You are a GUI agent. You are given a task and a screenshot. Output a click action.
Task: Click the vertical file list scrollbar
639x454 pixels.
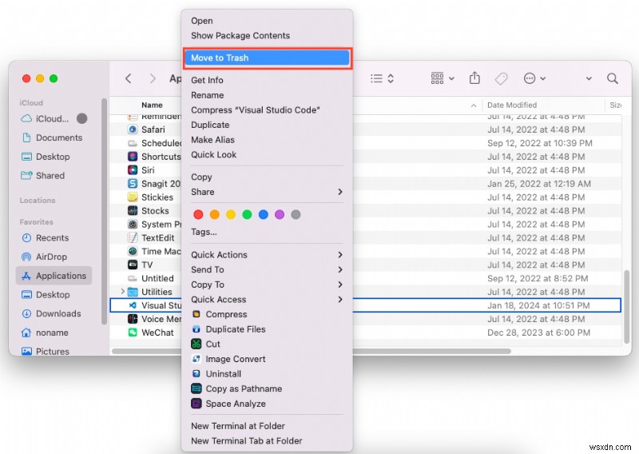click(626, 307)
